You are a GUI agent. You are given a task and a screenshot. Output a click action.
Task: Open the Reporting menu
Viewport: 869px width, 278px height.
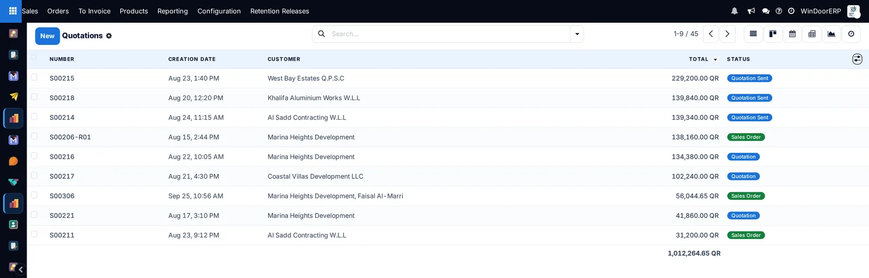click(x=173, y=11)
